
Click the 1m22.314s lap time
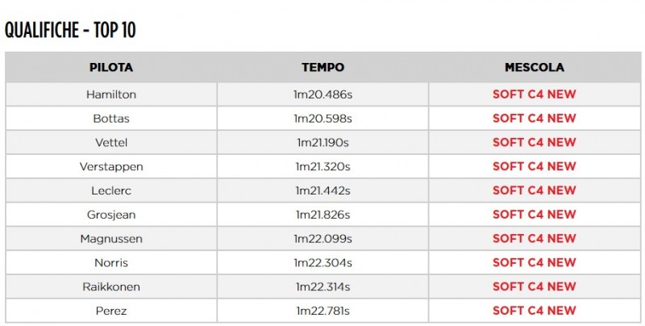point(322,286)
